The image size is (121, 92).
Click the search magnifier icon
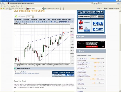click(x=118, y=3)
